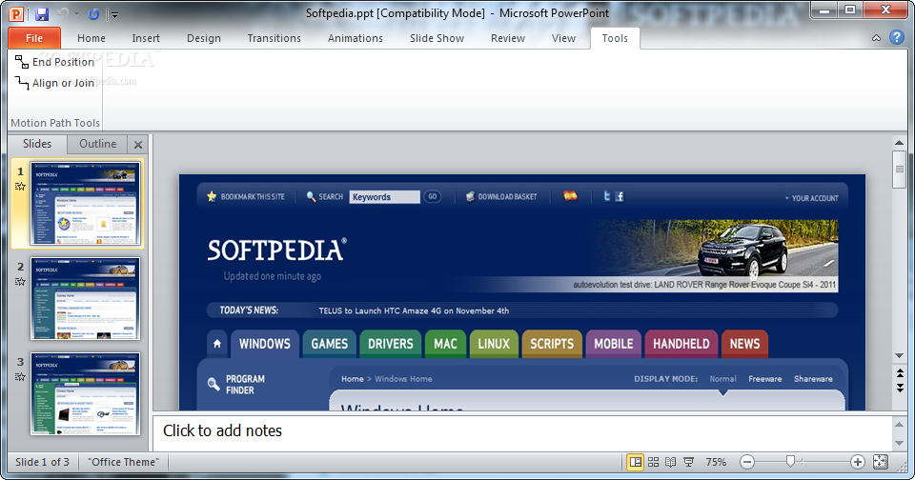The image size is (915, 480).
Task: Switch to the Home ribbon tab
Action: pos(91,38)
